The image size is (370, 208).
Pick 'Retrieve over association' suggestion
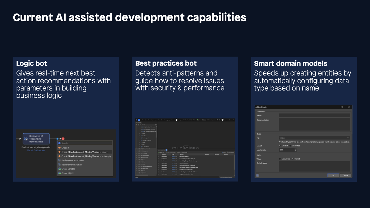coord(84,160)
